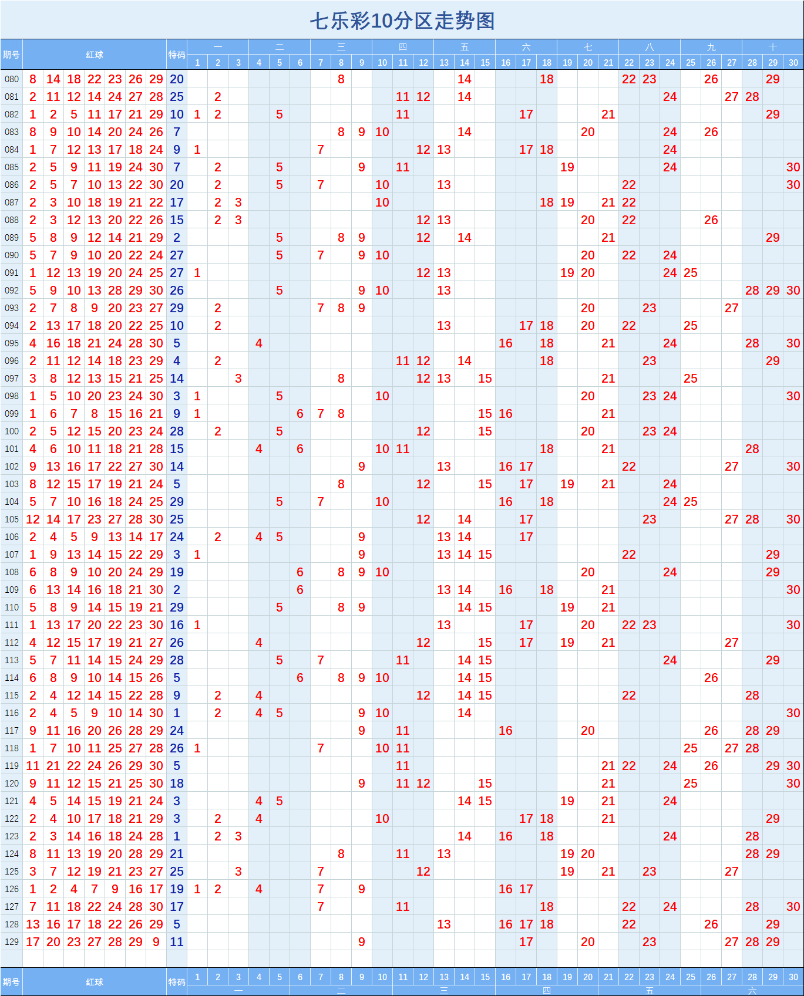Image resolution: width=804 pixels, height=996 pixels.
Task: Click blue special number 5 in row 095
Action: (177, 343)
